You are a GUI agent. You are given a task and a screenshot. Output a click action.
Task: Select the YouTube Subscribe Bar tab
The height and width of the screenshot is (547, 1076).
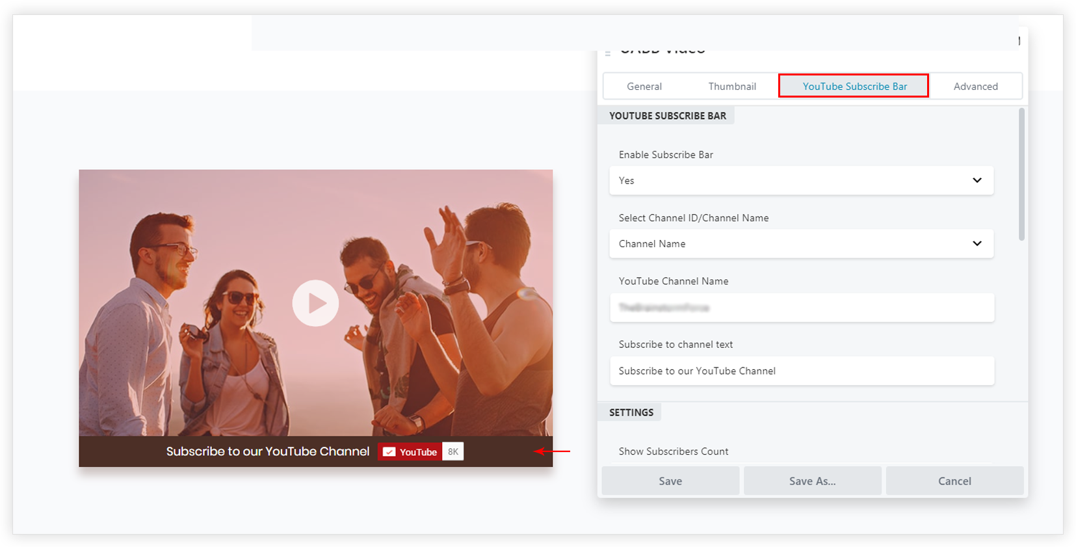pos(854,87)
